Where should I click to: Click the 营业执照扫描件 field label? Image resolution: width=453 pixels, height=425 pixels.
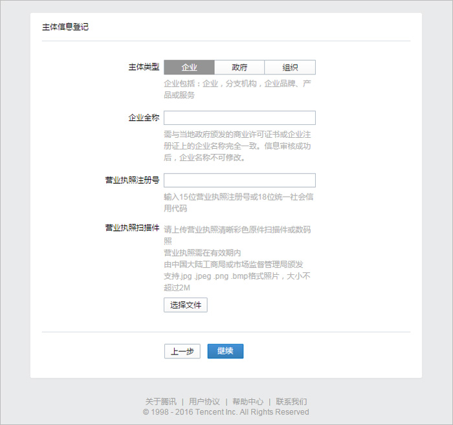[133, 228]
